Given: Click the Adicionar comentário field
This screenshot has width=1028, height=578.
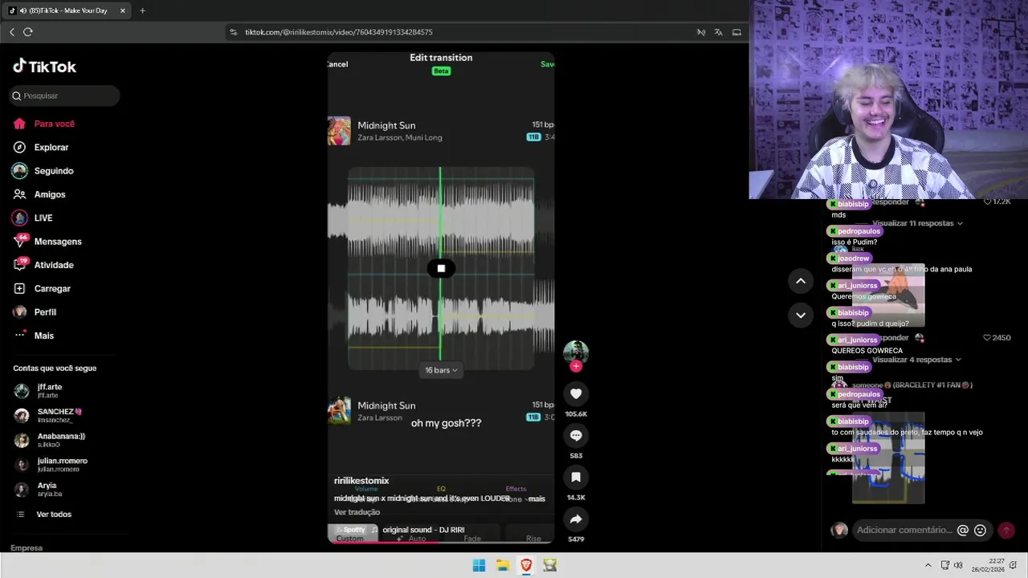Looking at the screenshot, I should click(904, 530).
